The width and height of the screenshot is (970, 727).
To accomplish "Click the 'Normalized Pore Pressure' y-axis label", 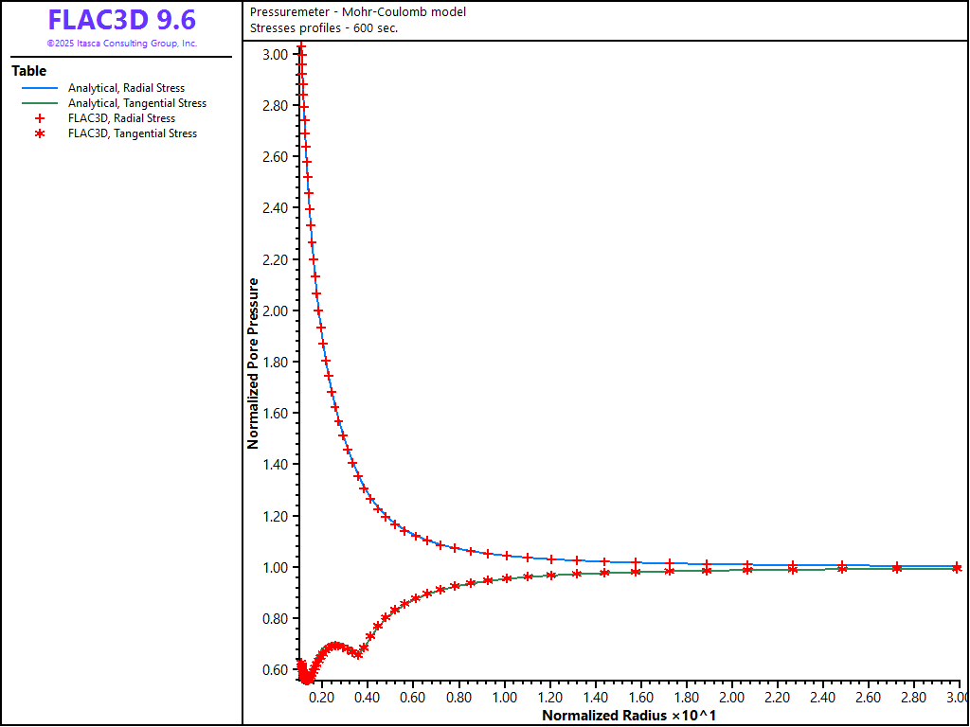I will click(x=253, y=363).
